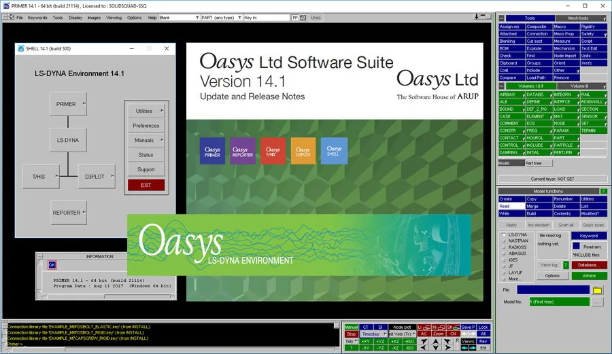Screen dimensions: 612x354
Task: Select the NASTRAN format radio option
Action: [504, 241]
